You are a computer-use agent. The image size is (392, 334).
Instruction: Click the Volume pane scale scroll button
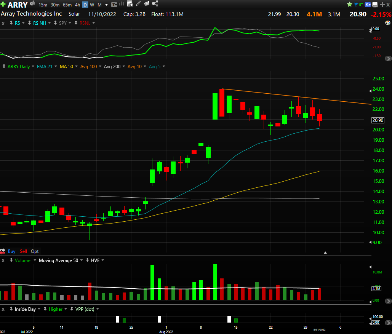(x=388, y=301)
